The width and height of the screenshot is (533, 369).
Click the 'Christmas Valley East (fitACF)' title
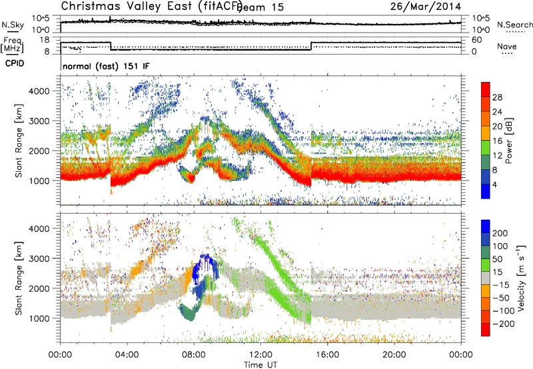pyautogui.click(x=152, y=6)
